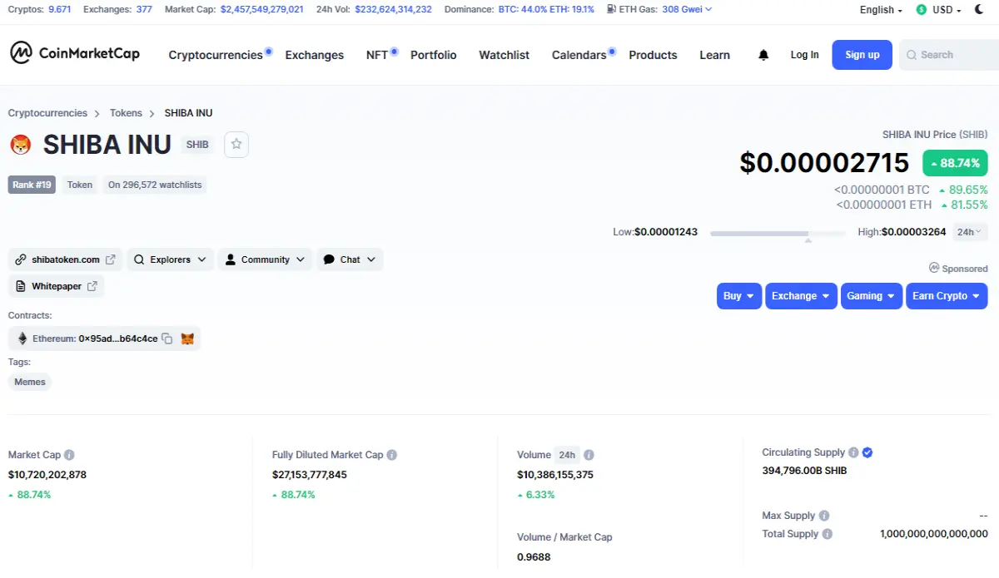999x578 pixels.
Task: Copy the Ethereum contract address
Action: tap(167, 338)
